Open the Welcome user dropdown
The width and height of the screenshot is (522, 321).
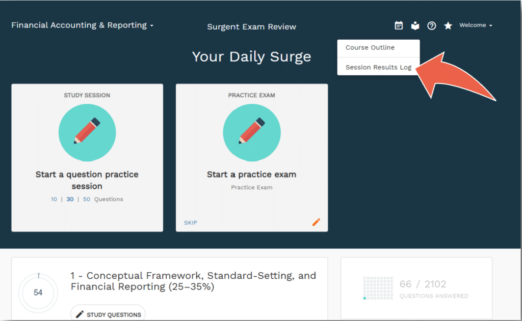(x=476, y=25)
